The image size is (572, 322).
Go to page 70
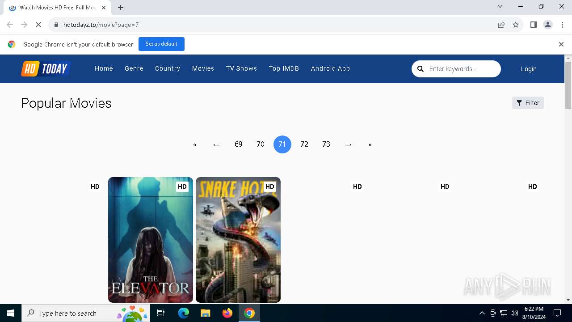coord(261,144)
